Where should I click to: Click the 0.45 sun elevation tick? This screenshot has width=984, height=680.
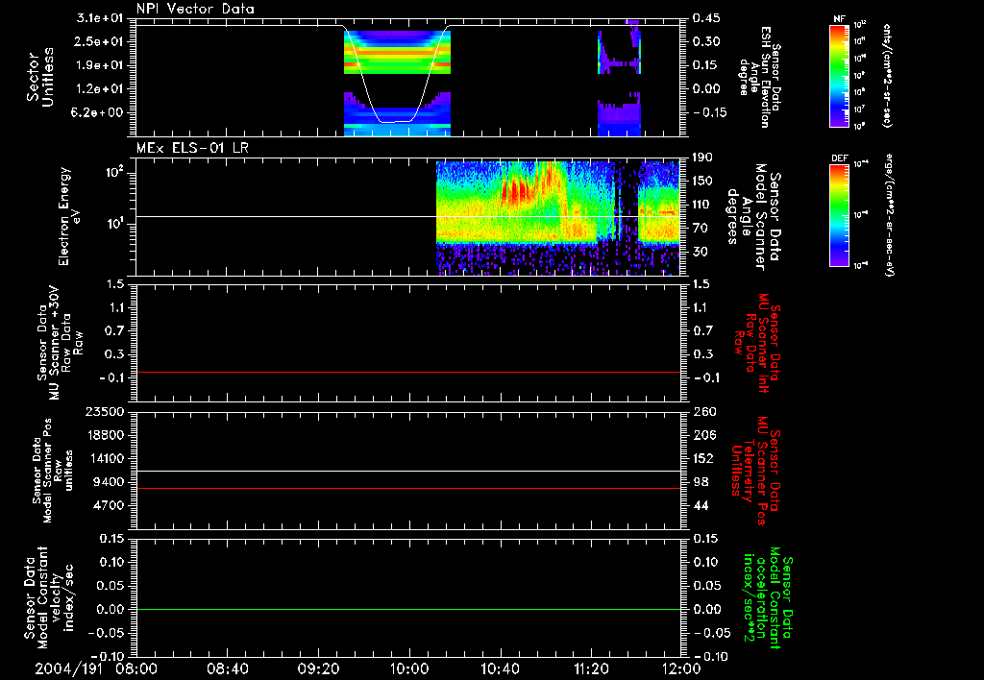coord(706,18)
